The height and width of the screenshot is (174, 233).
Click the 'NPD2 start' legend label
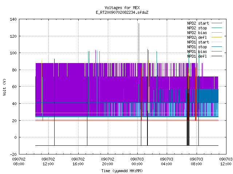[198, 23]
